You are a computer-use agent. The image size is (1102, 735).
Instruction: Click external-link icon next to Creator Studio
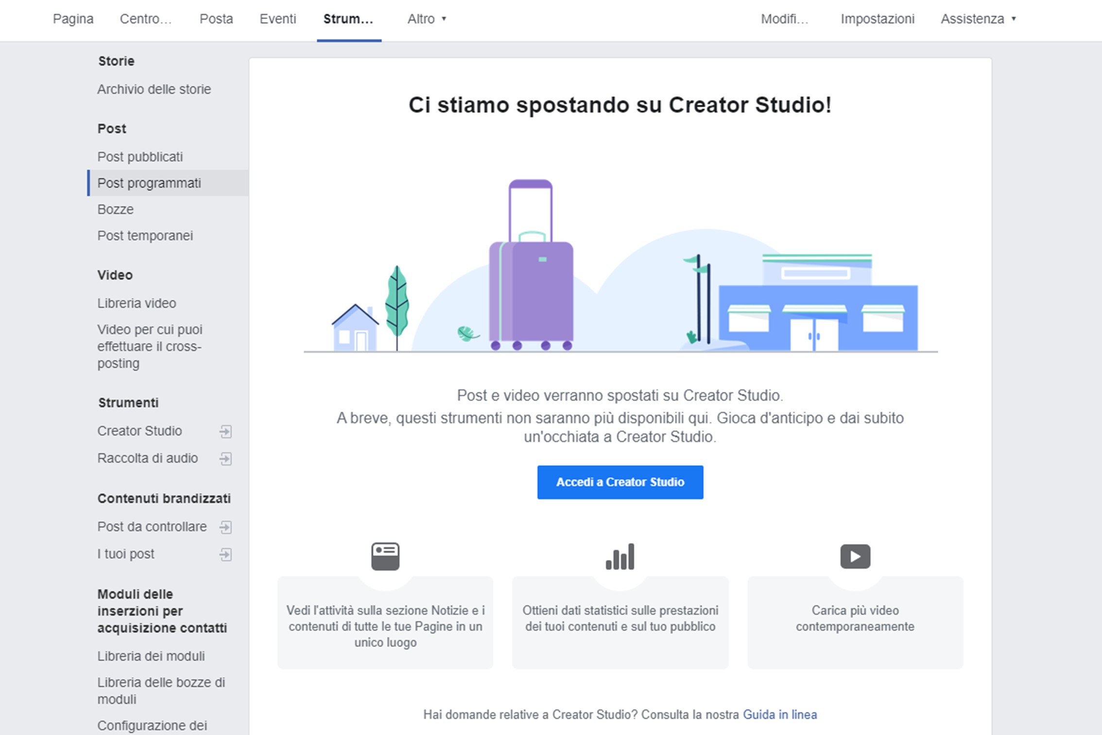pyautogui.click(x=225, y=431)
